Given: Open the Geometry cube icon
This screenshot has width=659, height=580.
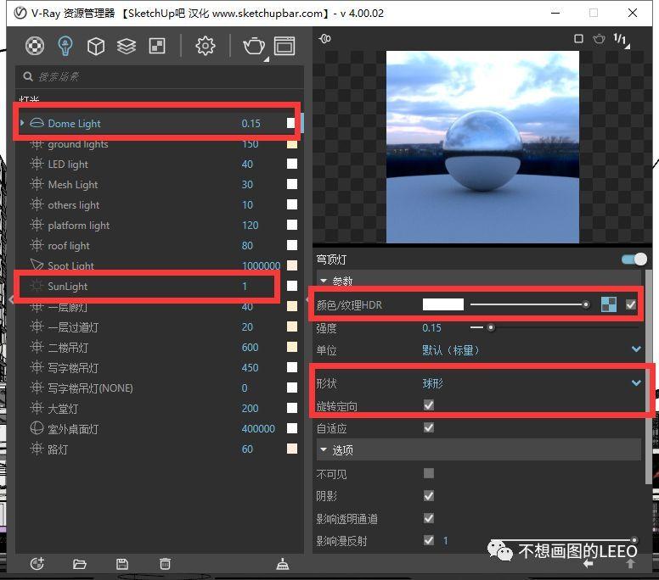Looking at the screenshot, I should coord(96,46).
